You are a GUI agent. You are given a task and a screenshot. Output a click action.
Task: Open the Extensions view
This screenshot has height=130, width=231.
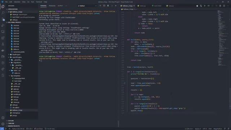pos(3,38)
